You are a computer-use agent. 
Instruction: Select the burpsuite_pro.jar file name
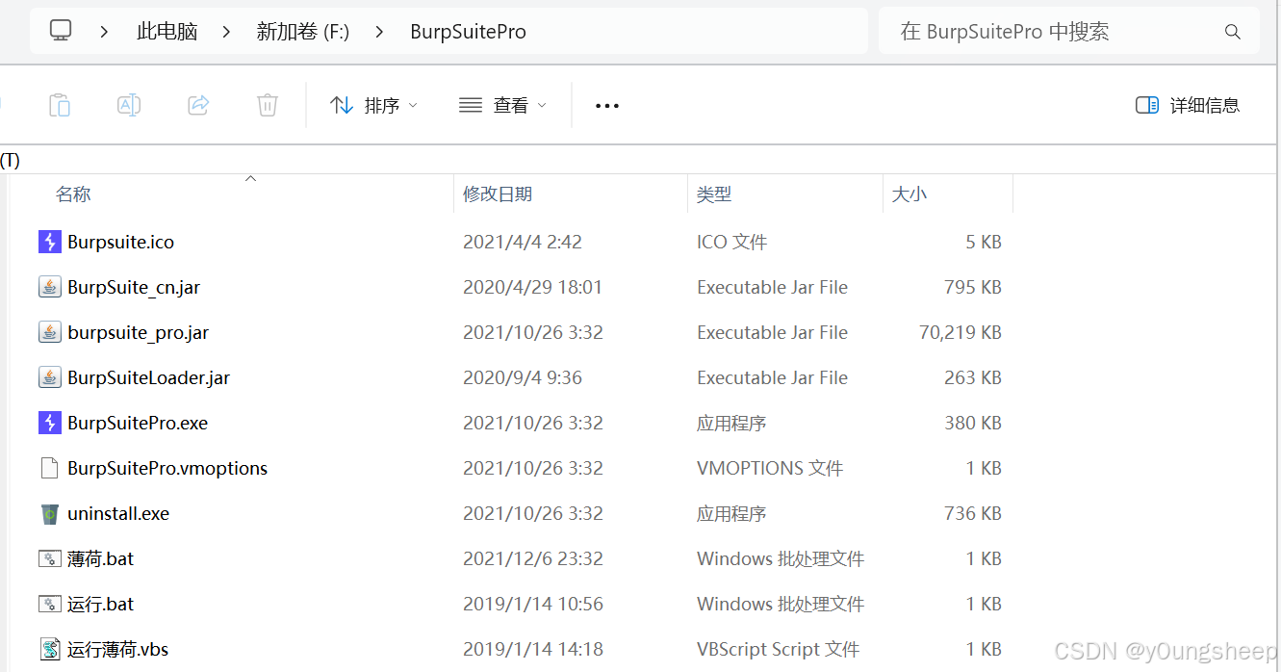(139, 332)
